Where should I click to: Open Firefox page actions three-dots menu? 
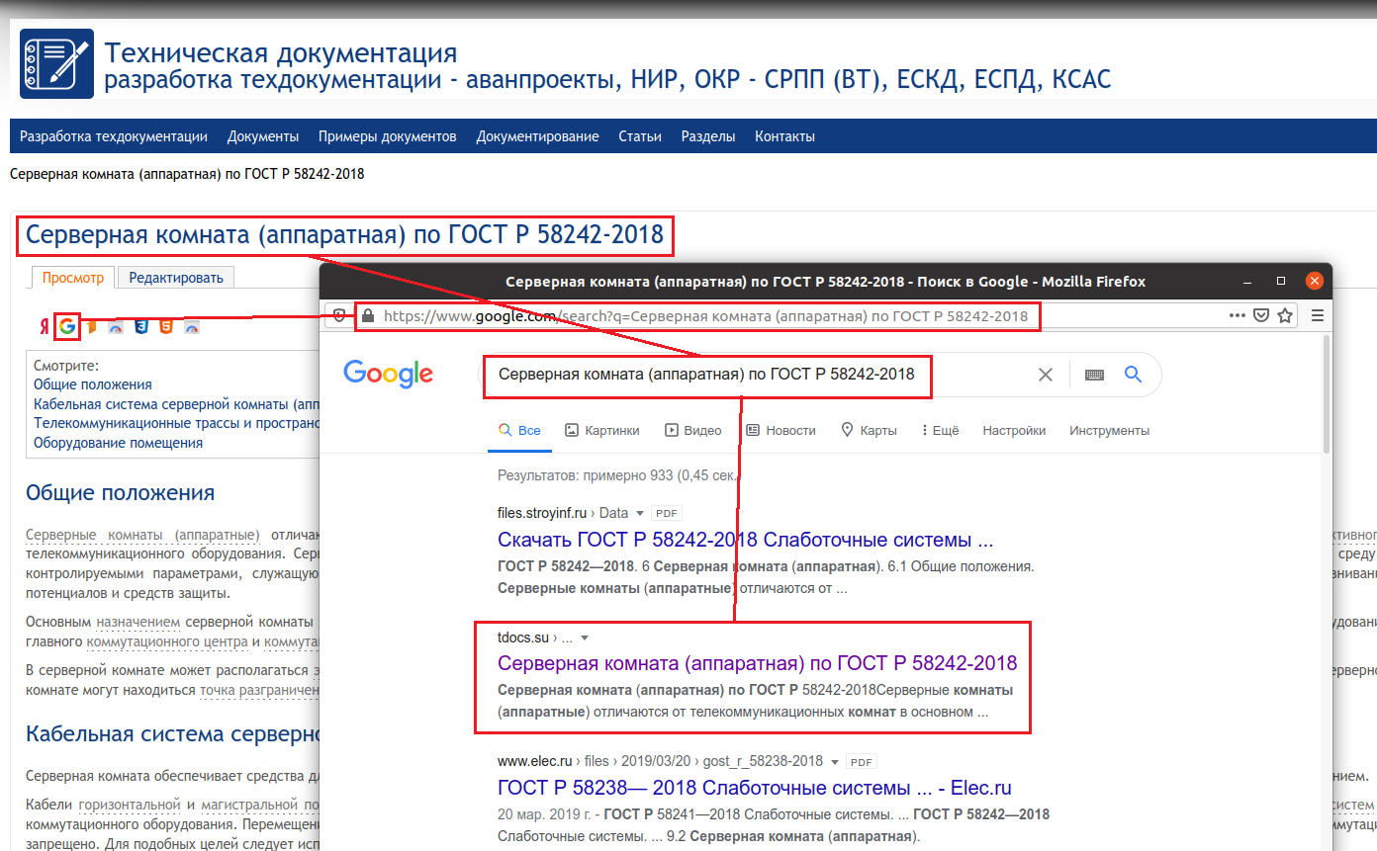click(1238, 316)
